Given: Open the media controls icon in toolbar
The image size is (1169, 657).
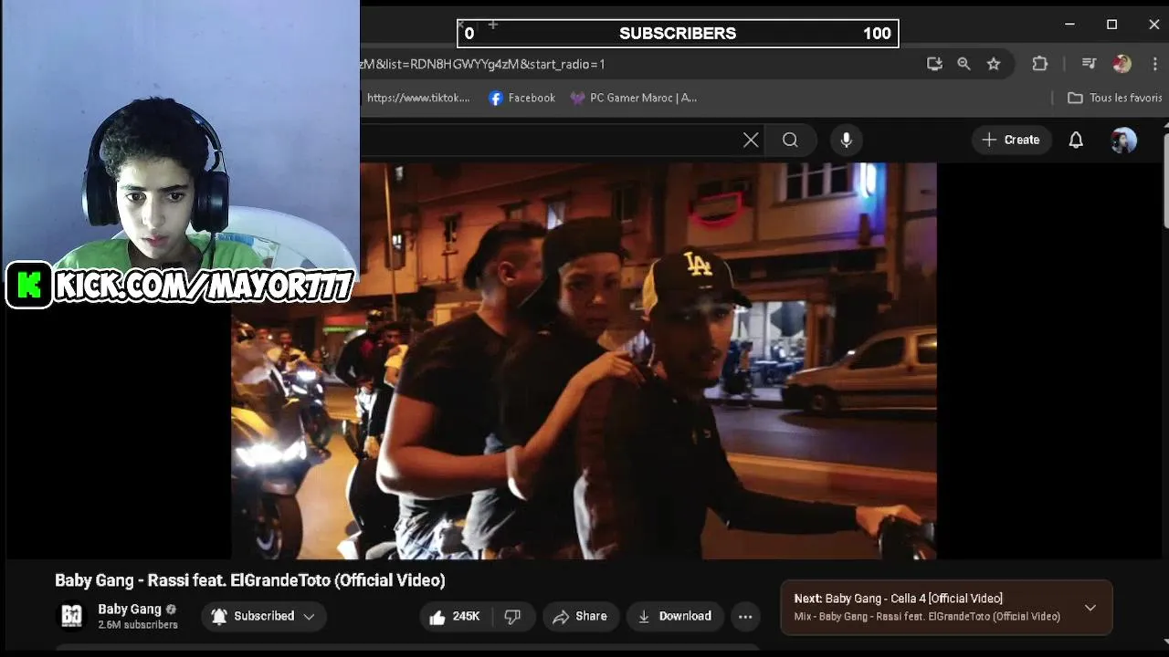Looking at the screenshot, I should (x=1089, y=64).
